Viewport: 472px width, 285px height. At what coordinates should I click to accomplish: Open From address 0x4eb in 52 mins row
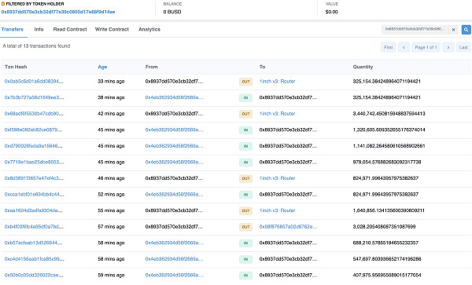[174, 195]
